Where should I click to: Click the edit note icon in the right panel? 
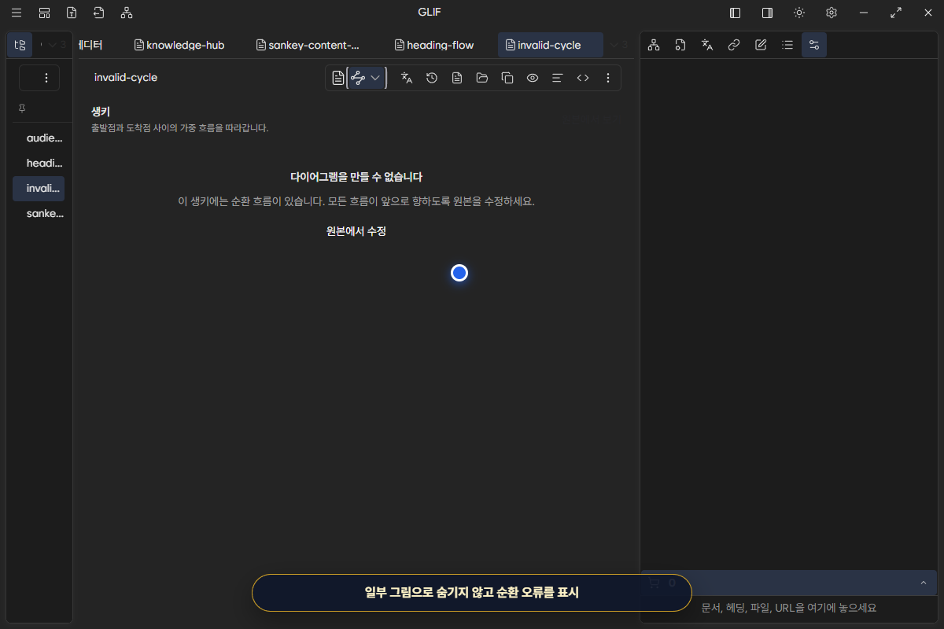coord(761,45)
